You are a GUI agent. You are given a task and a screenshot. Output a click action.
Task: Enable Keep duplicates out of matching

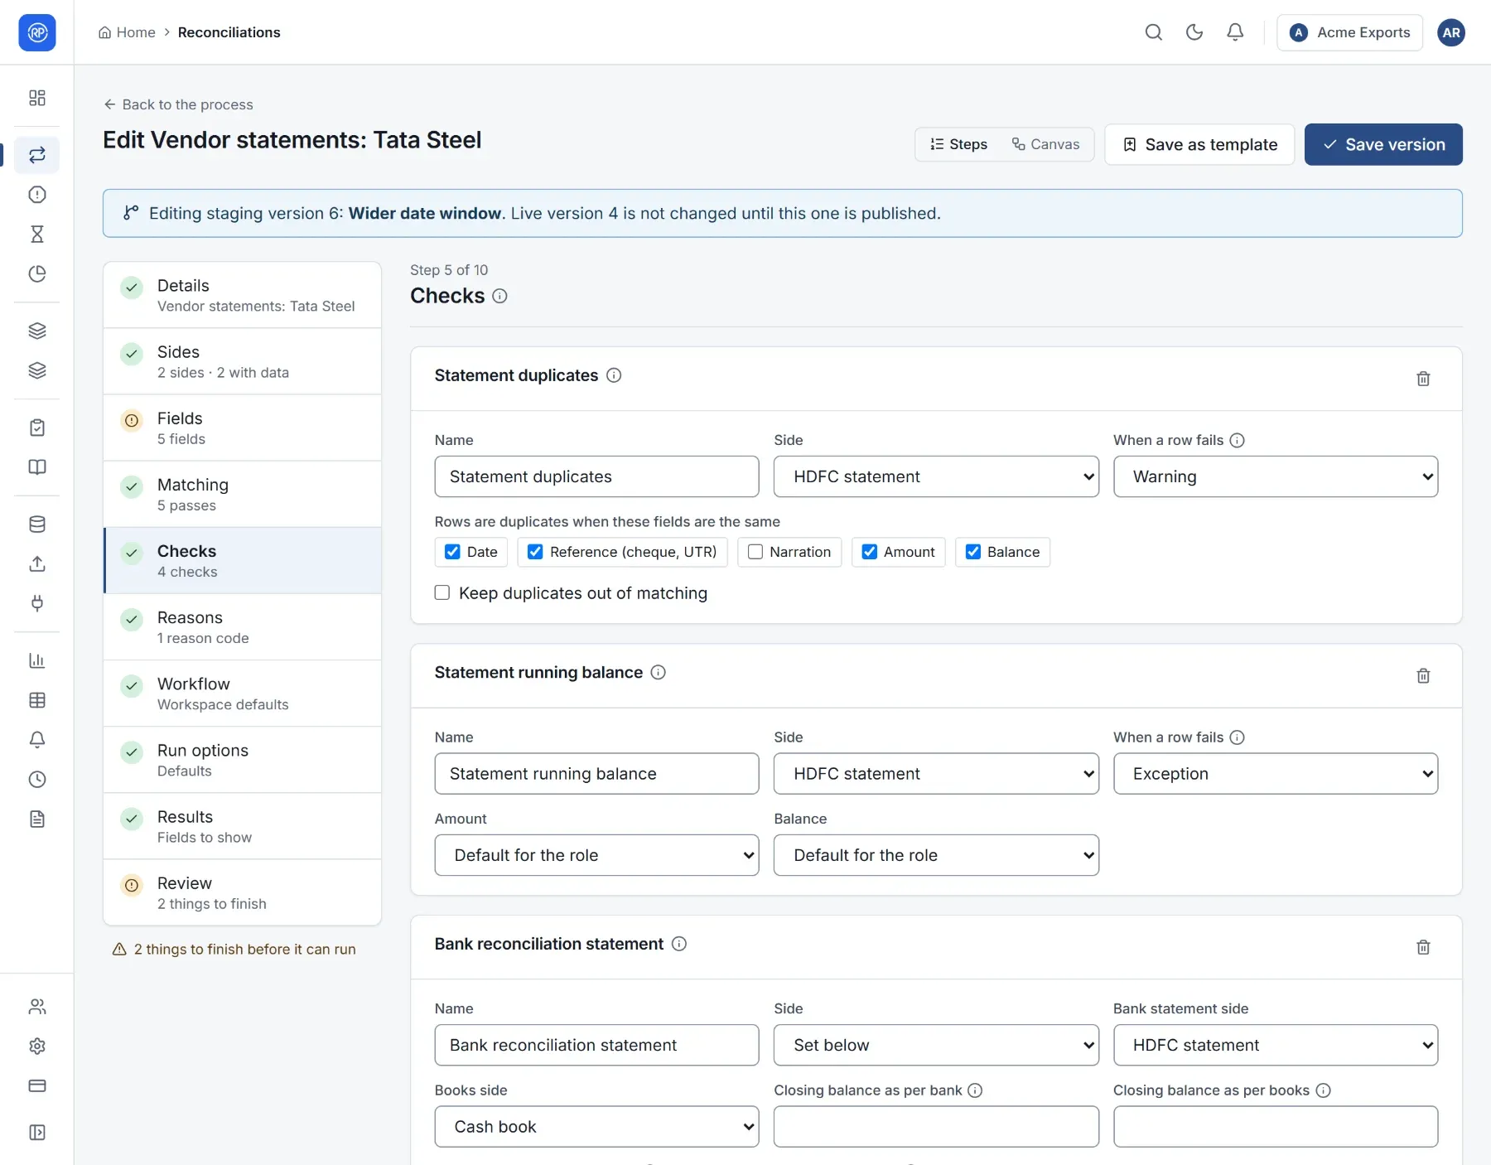442,593
